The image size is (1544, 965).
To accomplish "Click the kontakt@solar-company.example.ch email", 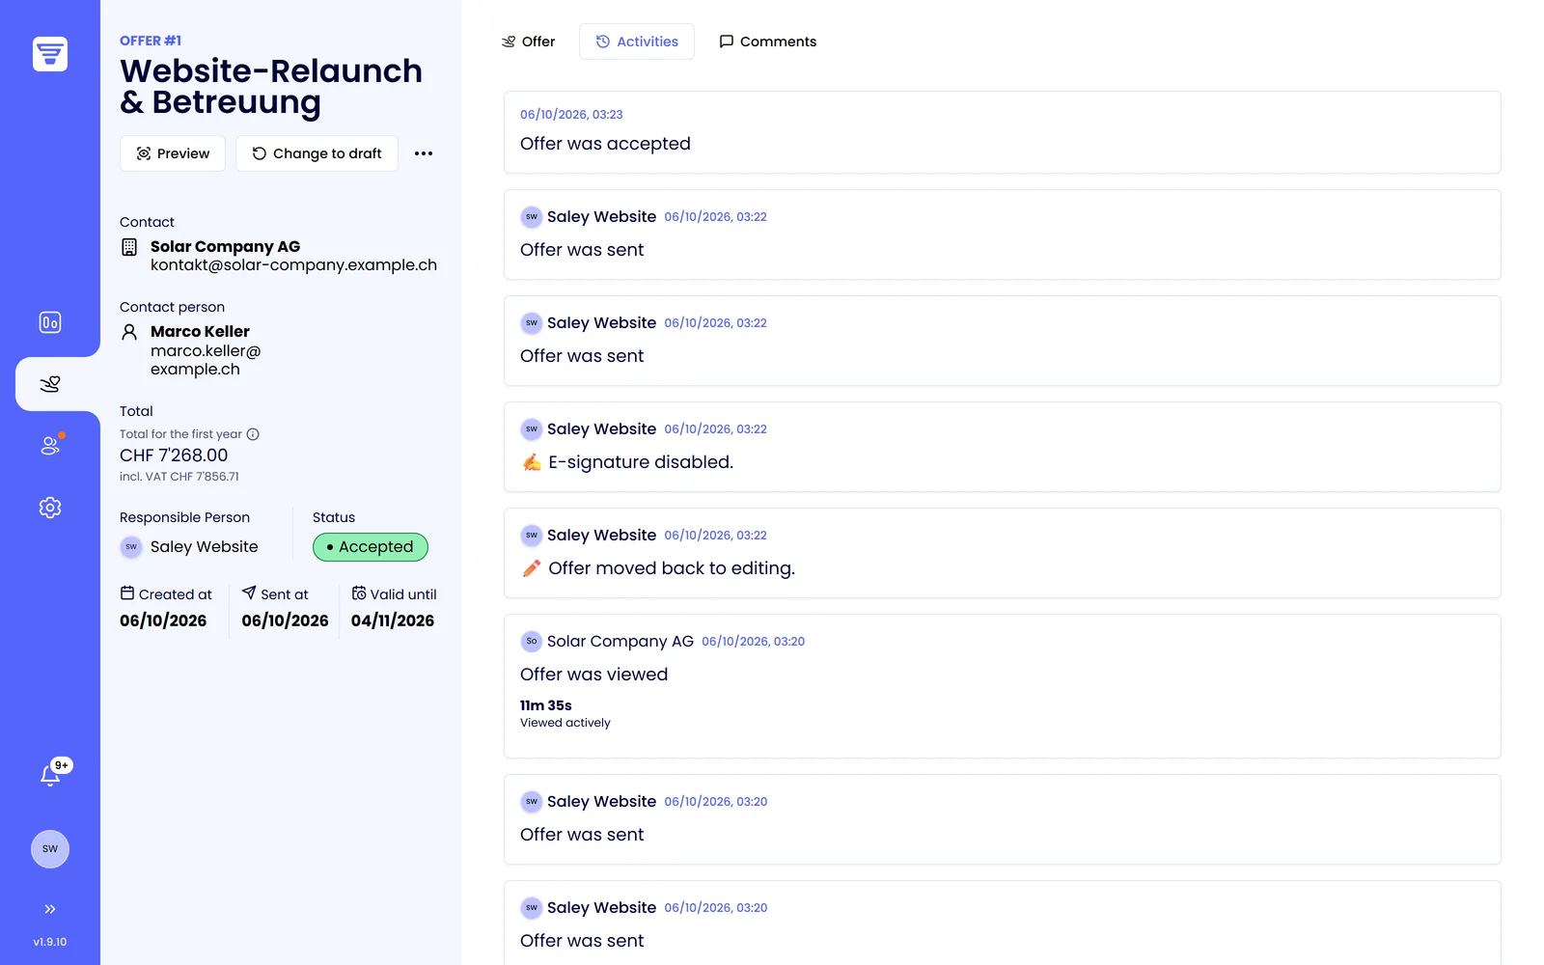I will pos(294,265).
